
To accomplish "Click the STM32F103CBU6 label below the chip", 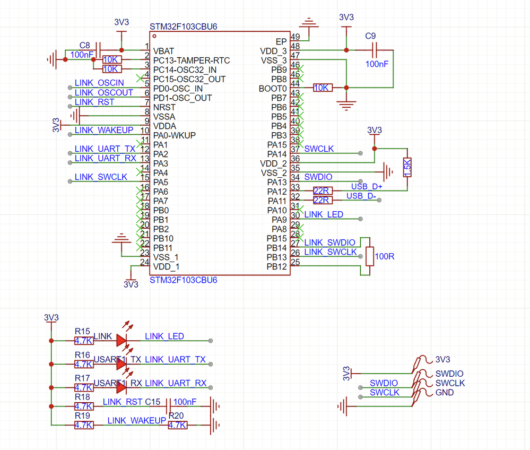I will (x=183, y=280).
